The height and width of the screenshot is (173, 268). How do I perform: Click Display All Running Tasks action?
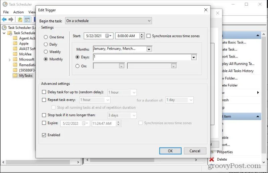click(238, 64)
